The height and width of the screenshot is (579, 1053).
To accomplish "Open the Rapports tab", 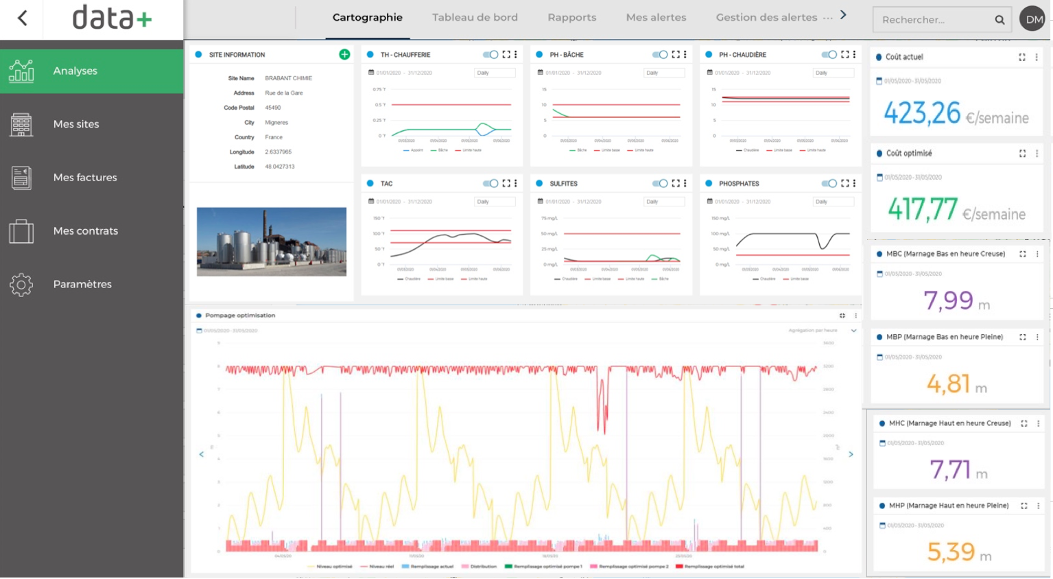I will tap(572, 17).
